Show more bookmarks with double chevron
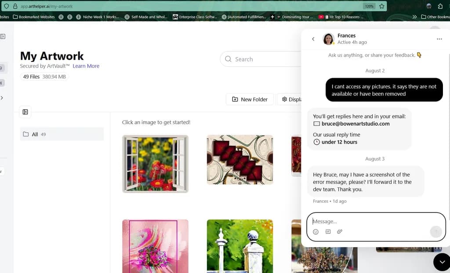Viewport: 450px width, 273px height. [x=414, y=17]
